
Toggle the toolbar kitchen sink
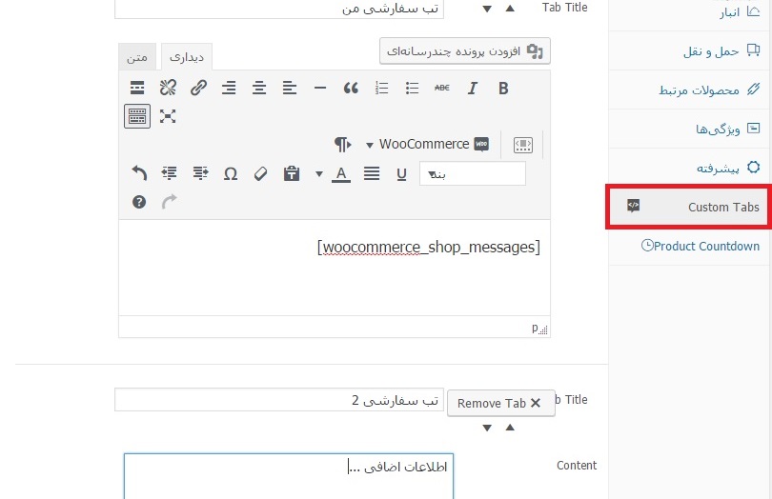(137, 116)
